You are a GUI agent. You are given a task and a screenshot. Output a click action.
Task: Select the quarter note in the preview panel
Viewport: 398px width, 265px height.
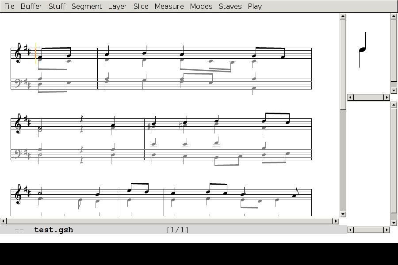point(363,49)
